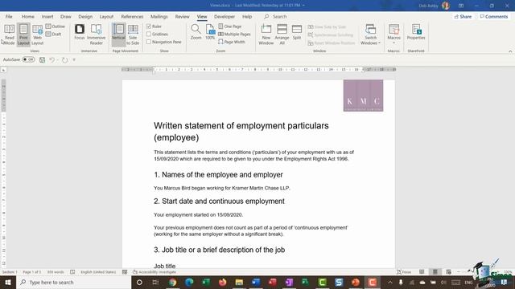Select Print Layout view

[23, 35]
